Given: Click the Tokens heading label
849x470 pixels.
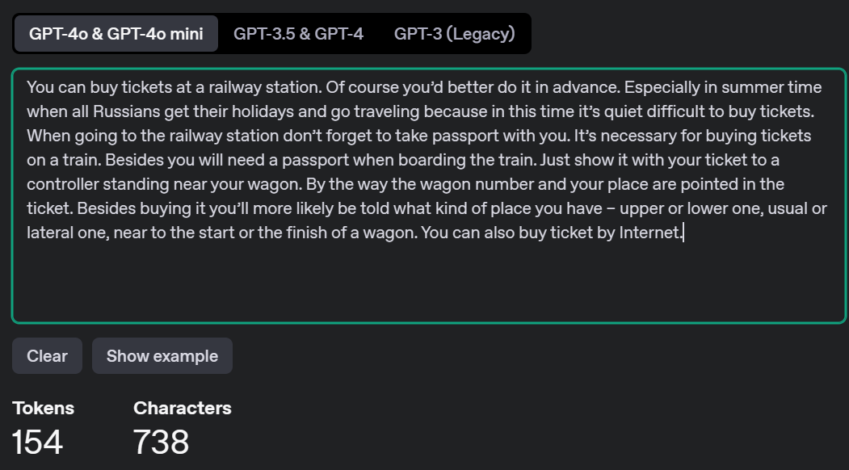Looking at the screenshot, I should tap(44, 408).
